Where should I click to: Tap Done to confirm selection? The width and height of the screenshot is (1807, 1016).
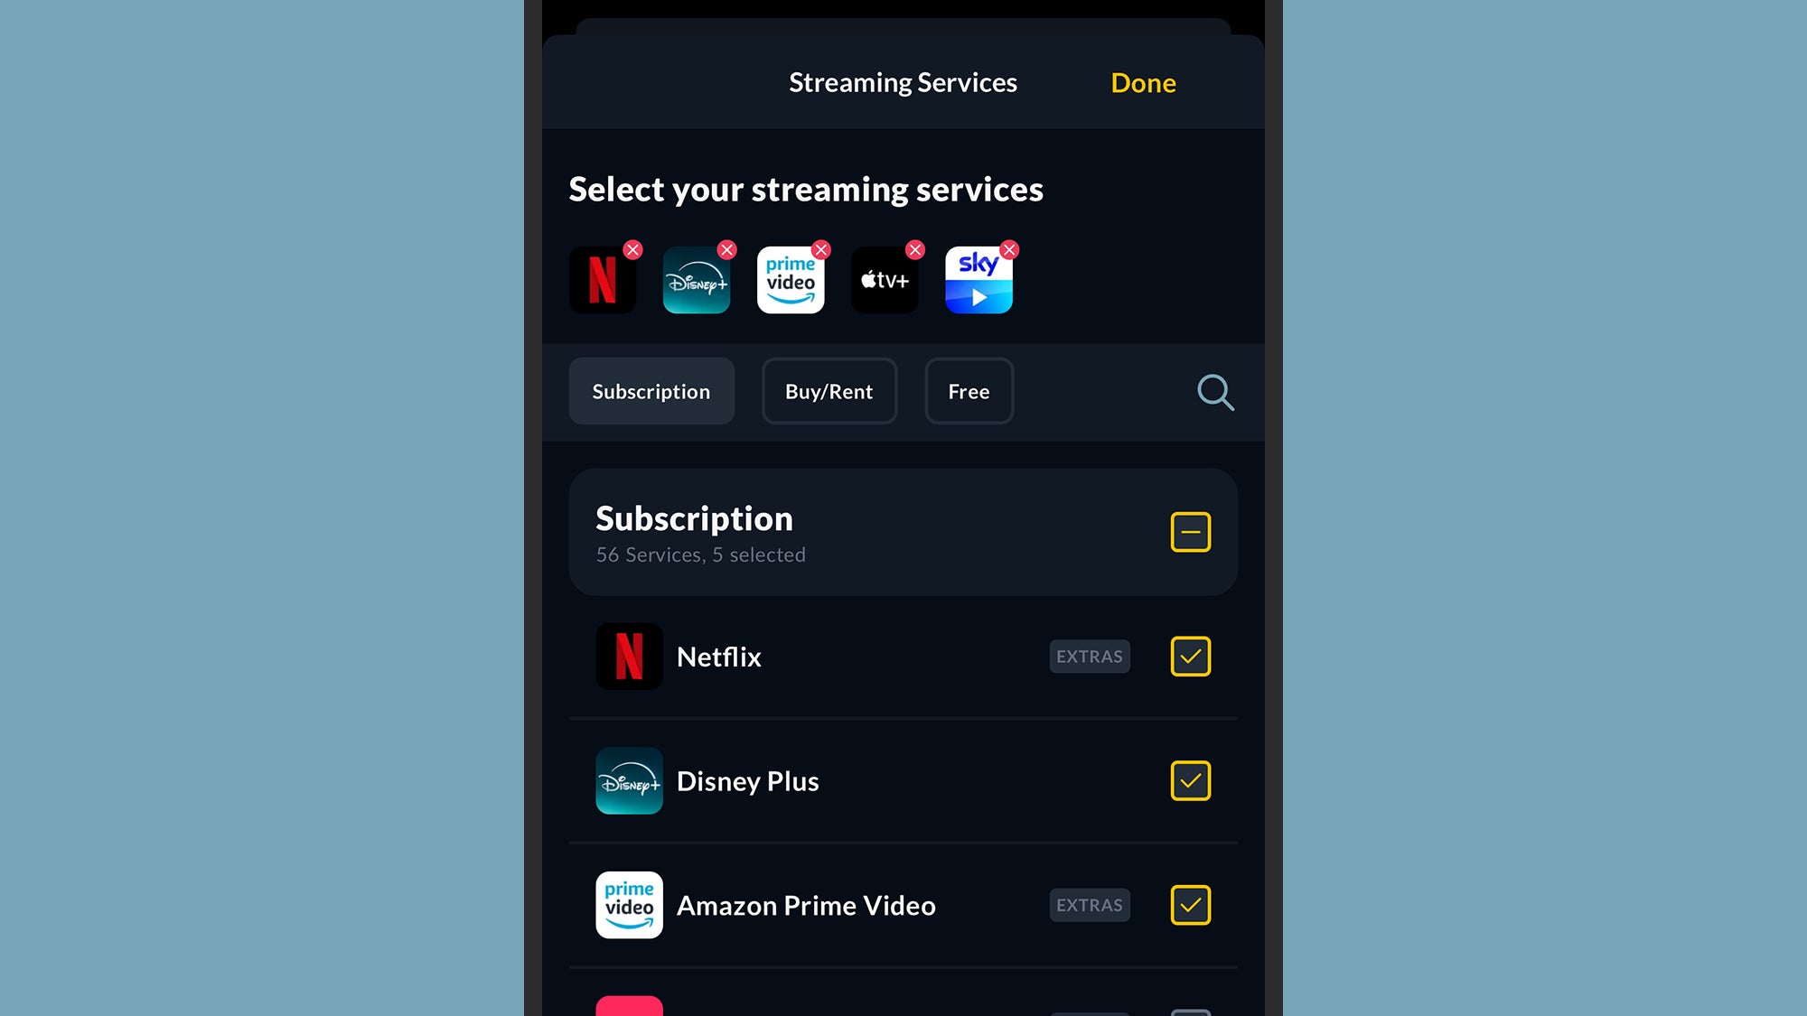[x=1143, y=80]
